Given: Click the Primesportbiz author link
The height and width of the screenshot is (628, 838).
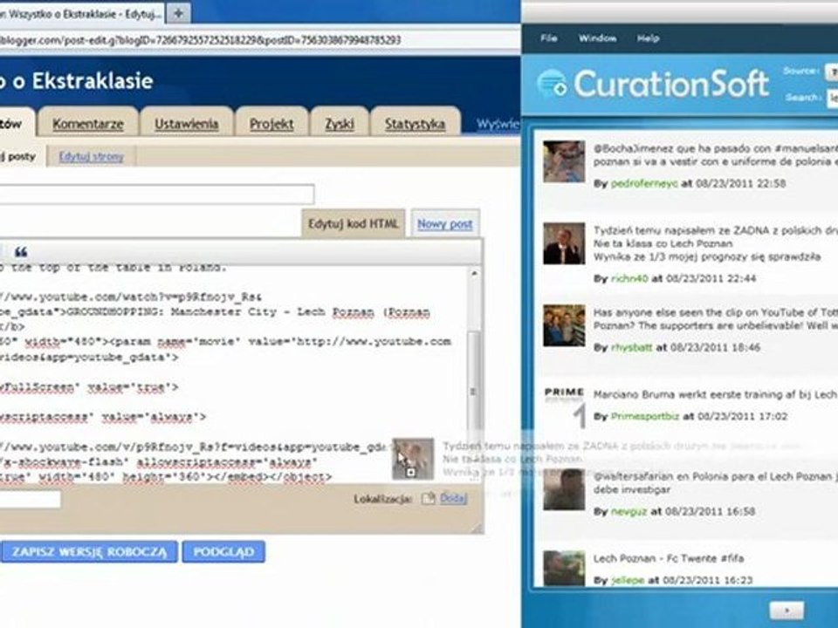Looking at the screenshot, I should pyautogui.click(x=644, y=416).
